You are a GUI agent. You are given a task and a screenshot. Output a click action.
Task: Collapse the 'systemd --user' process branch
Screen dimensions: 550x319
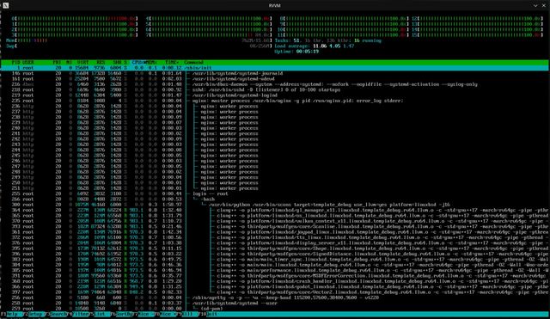[x=275, y=304]
